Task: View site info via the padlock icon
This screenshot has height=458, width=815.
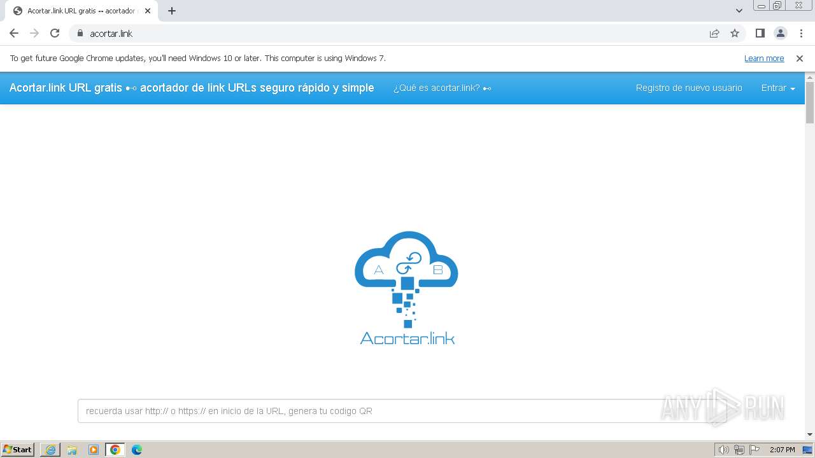Action: 80,33
